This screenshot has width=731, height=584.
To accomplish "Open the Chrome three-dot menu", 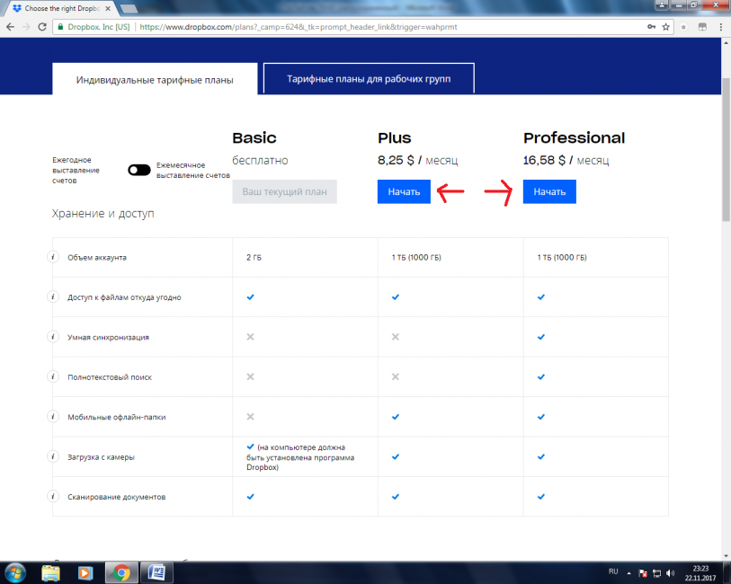I will coord(721,27).
